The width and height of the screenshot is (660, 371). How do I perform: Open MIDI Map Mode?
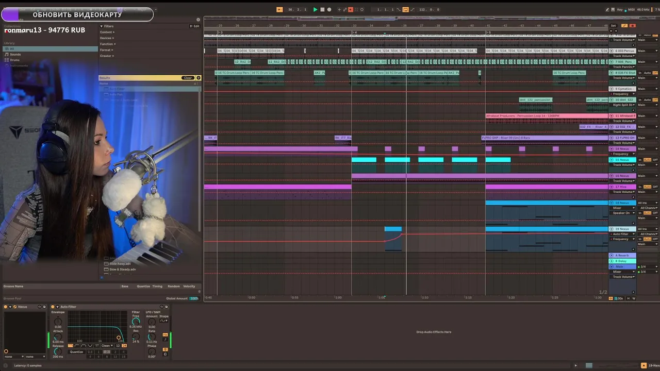[632, 9]
